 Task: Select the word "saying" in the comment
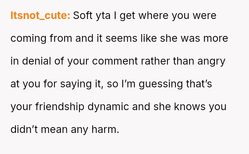[x=76, y=84]
